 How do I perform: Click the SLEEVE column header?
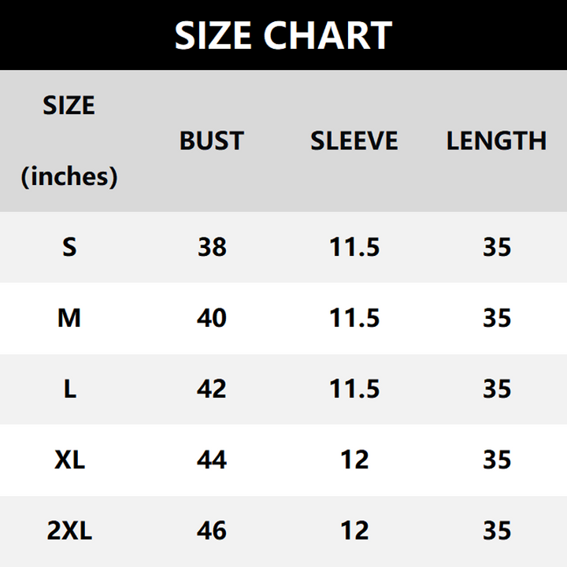coord(354,141)
